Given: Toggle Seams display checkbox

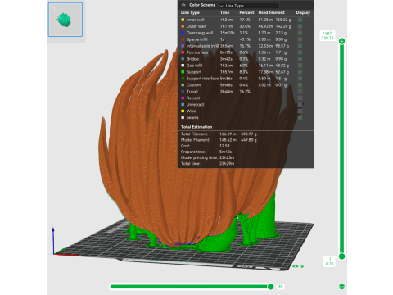Looking at the screenshot, I should pyautogui.click(x=300, y=117).
